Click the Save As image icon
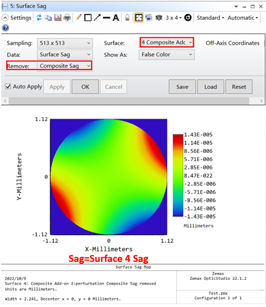The height and width of the screenshot is (307, 266). click(58, 18)
